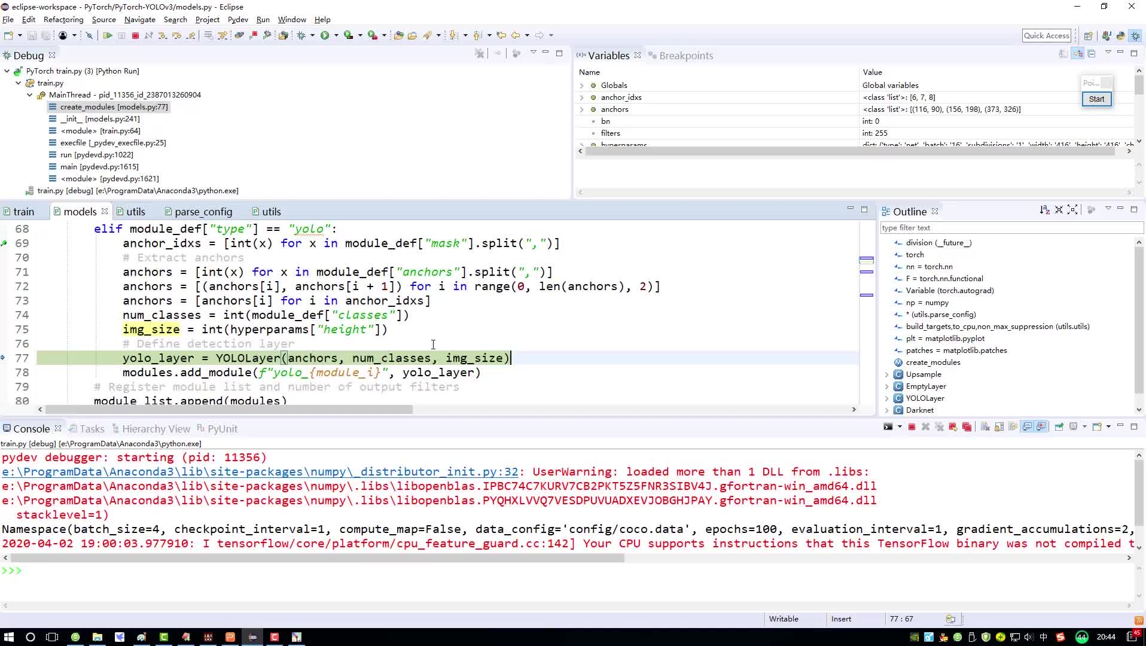Click the Step Into toolbar icon

click(x=163, y=36)
